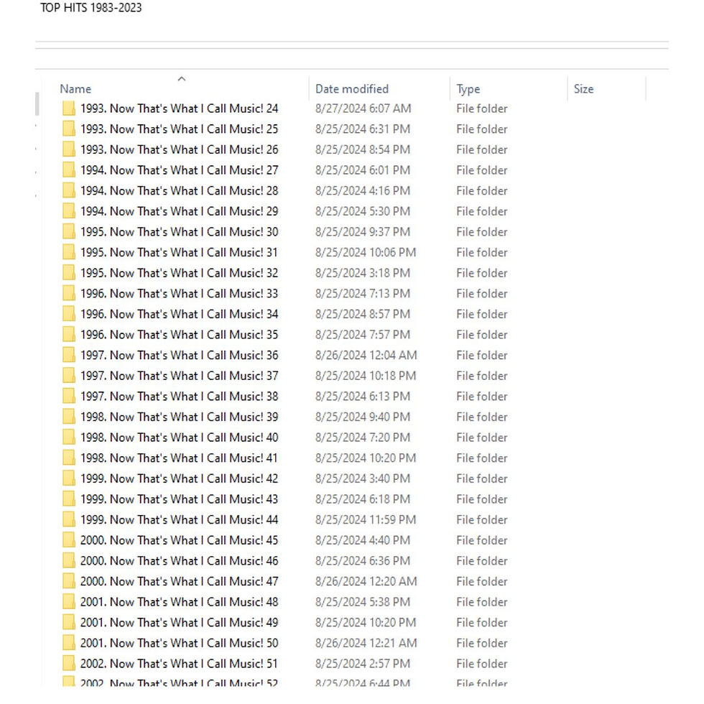704x704 pixels.
Task: Click folder icon for Now Music! 40
Action: [69, 437]
